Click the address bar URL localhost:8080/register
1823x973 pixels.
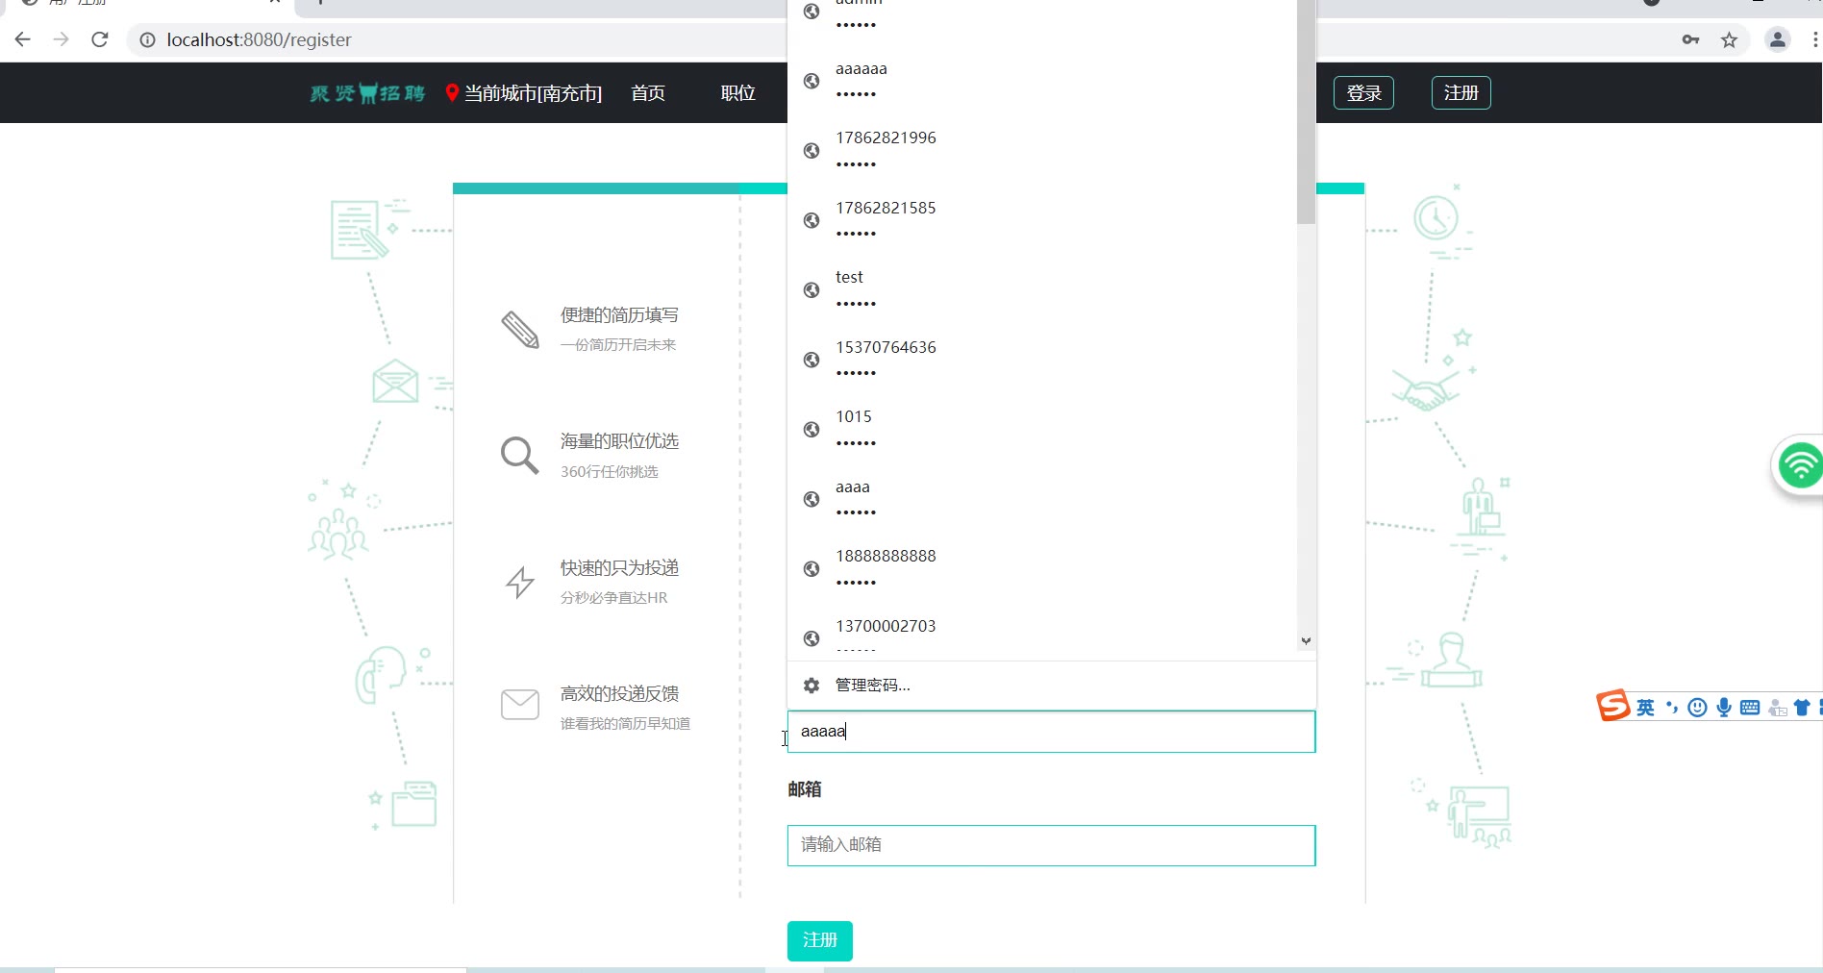(259, 40)
